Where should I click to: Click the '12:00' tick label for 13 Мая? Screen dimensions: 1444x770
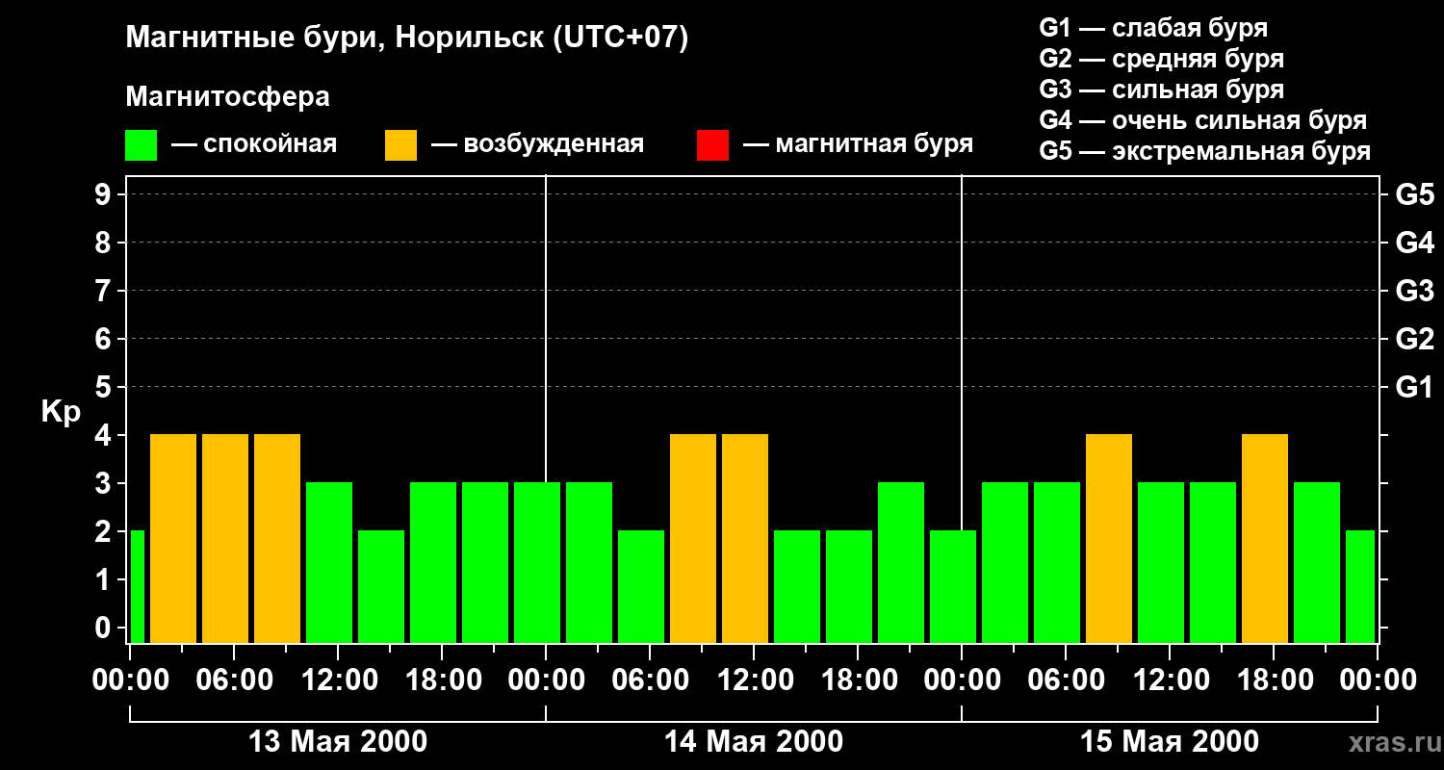tap(338, 680)
